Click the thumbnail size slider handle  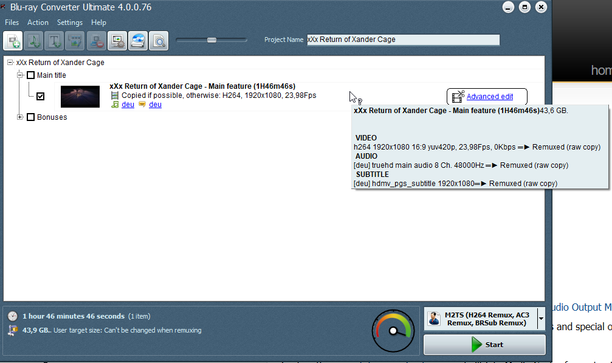[x=211, y=40]
